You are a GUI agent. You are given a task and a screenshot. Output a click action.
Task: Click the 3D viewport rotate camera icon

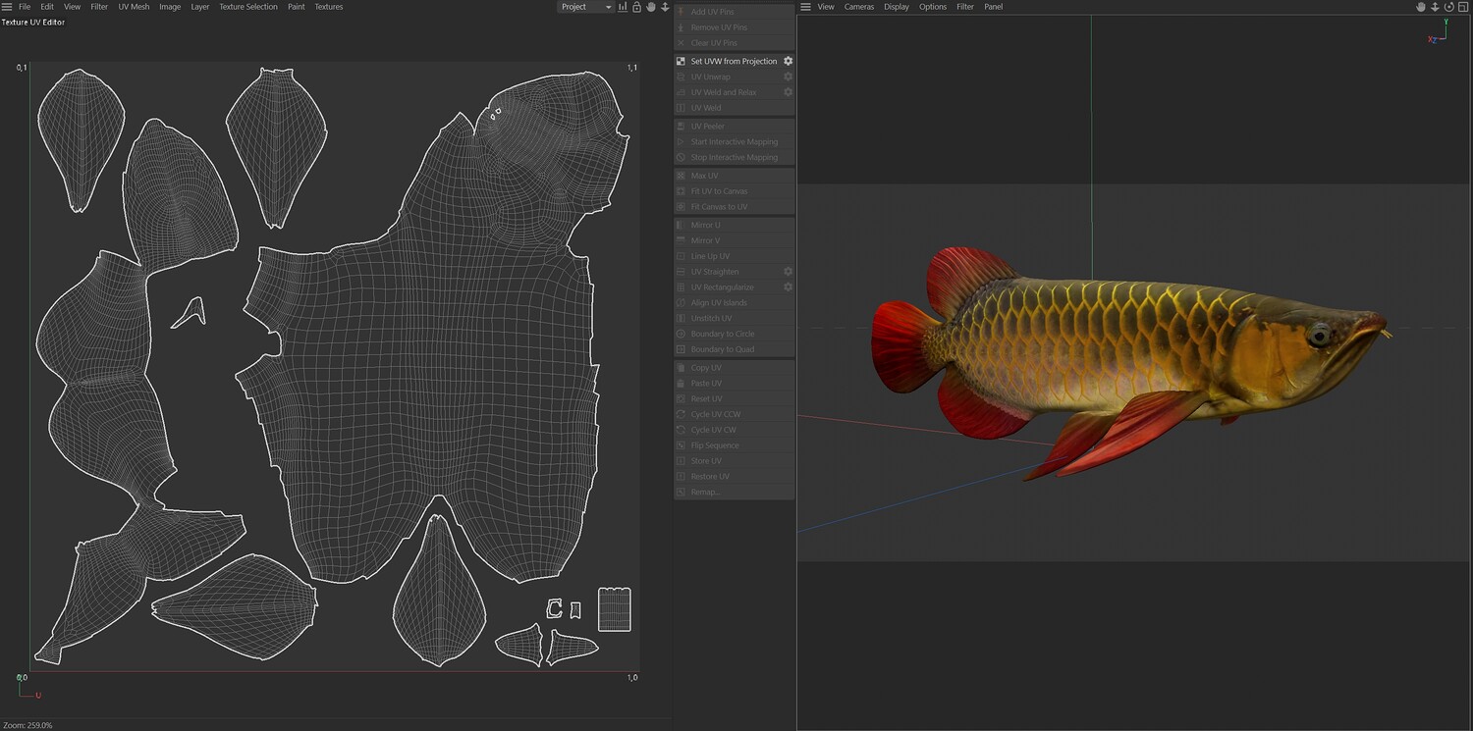[x=1448, y=7]
